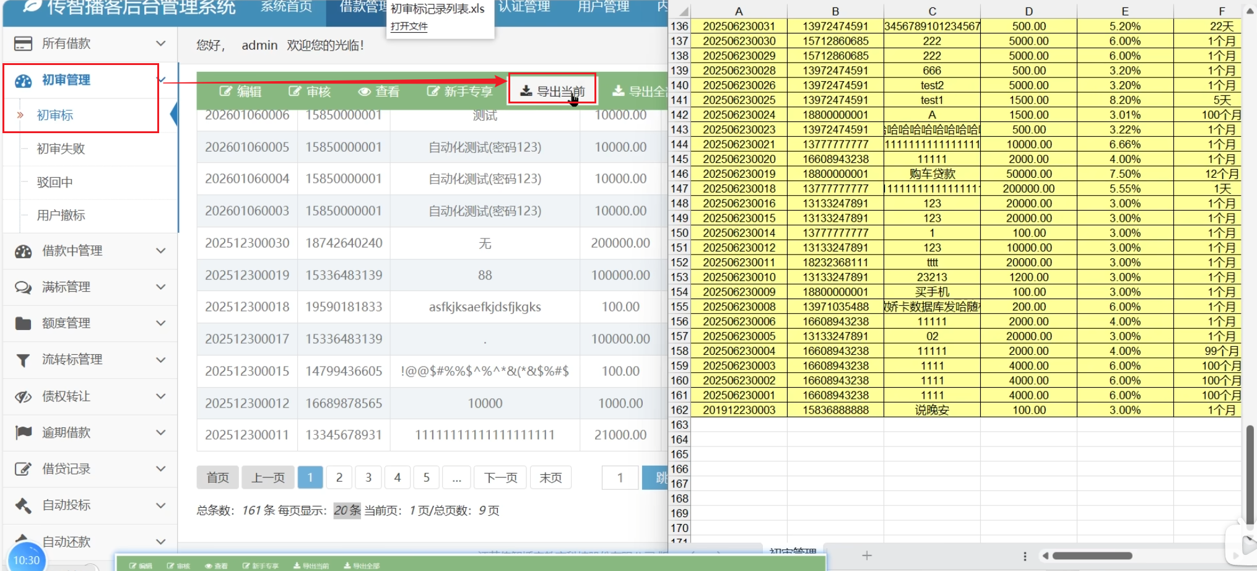Click the 所有借款 card icon in sidebar
The height and width of the screenshot is (571, 1257).
tap(23, 43)
